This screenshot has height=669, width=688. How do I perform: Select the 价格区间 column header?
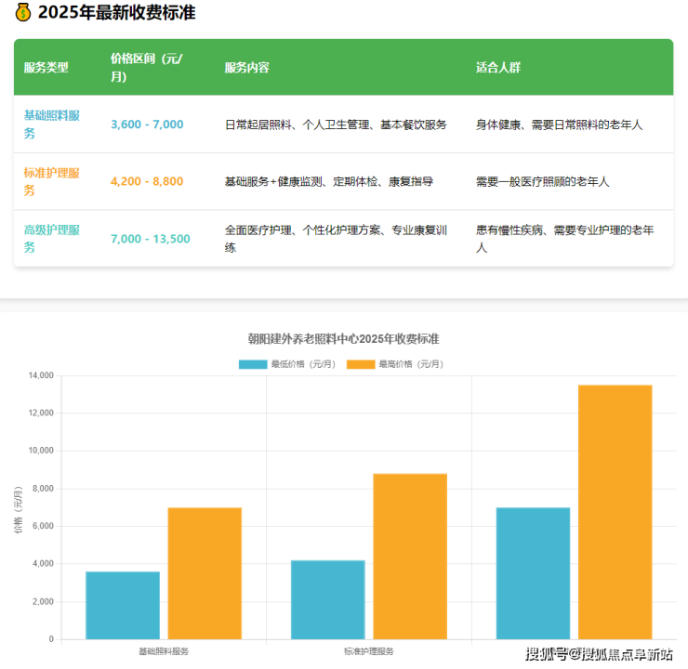(147, 68)
